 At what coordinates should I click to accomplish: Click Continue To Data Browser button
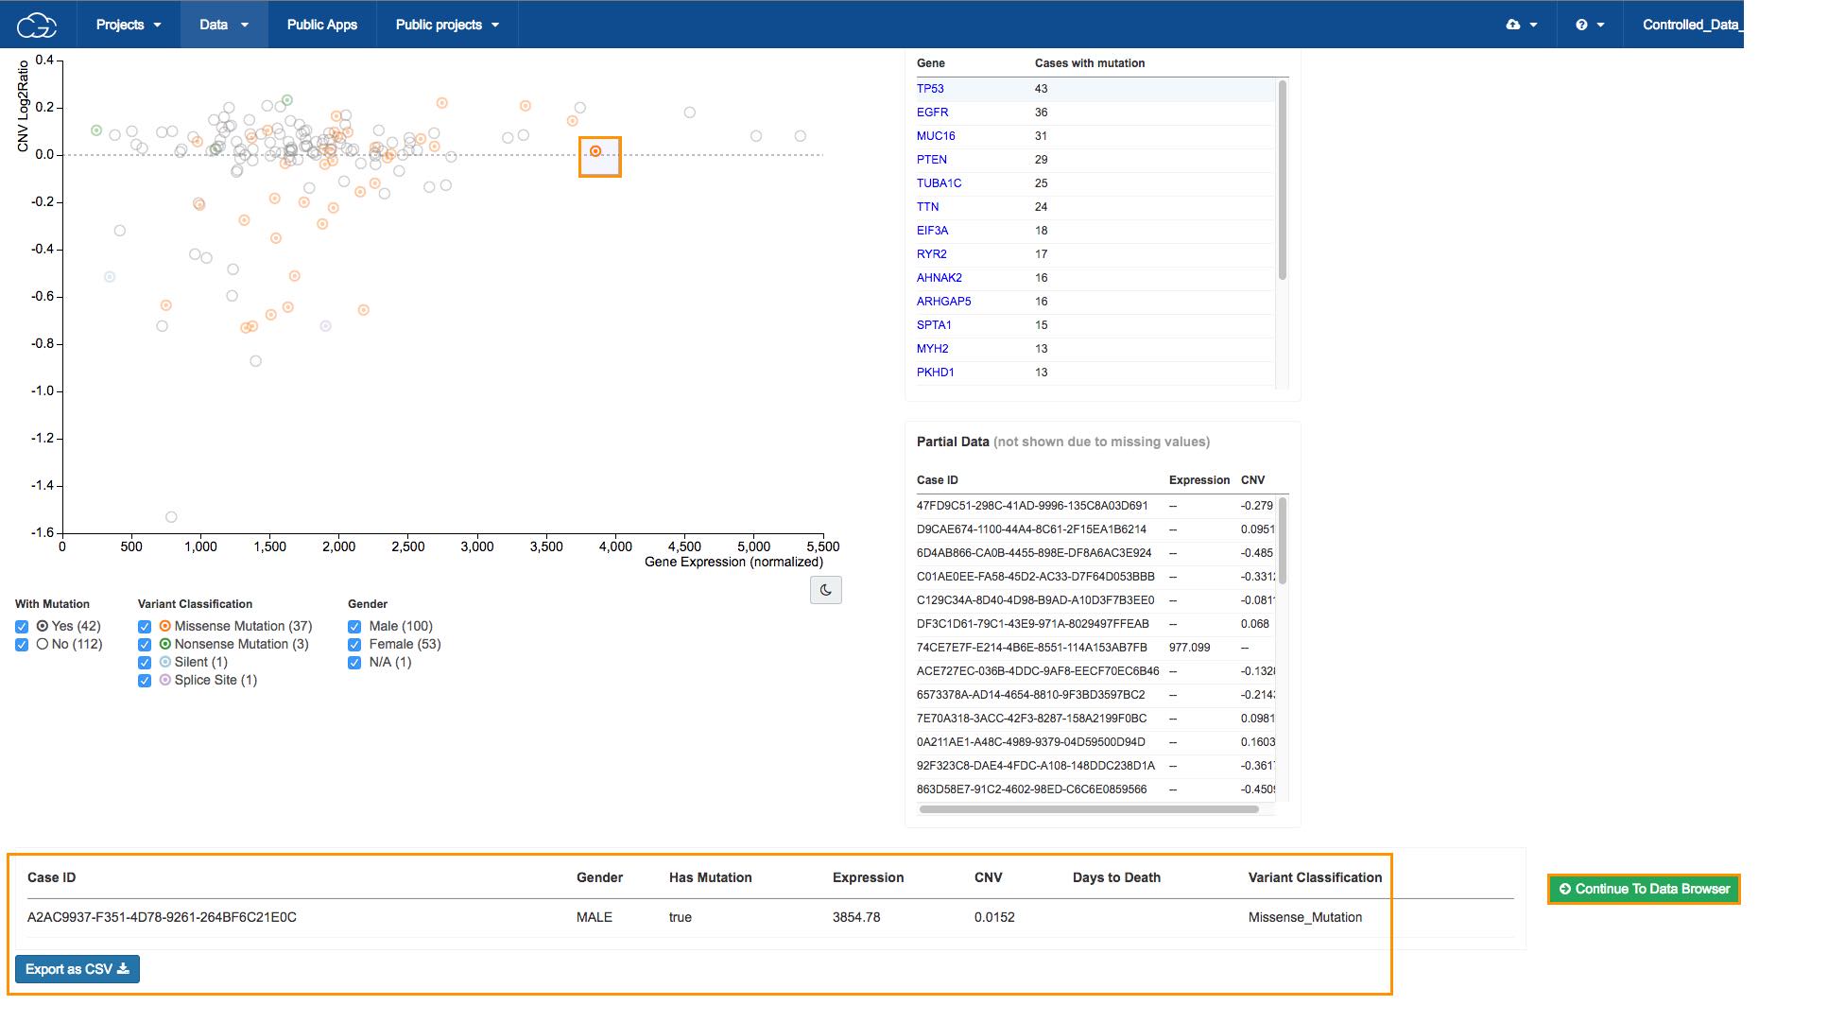pos(1644,889)
